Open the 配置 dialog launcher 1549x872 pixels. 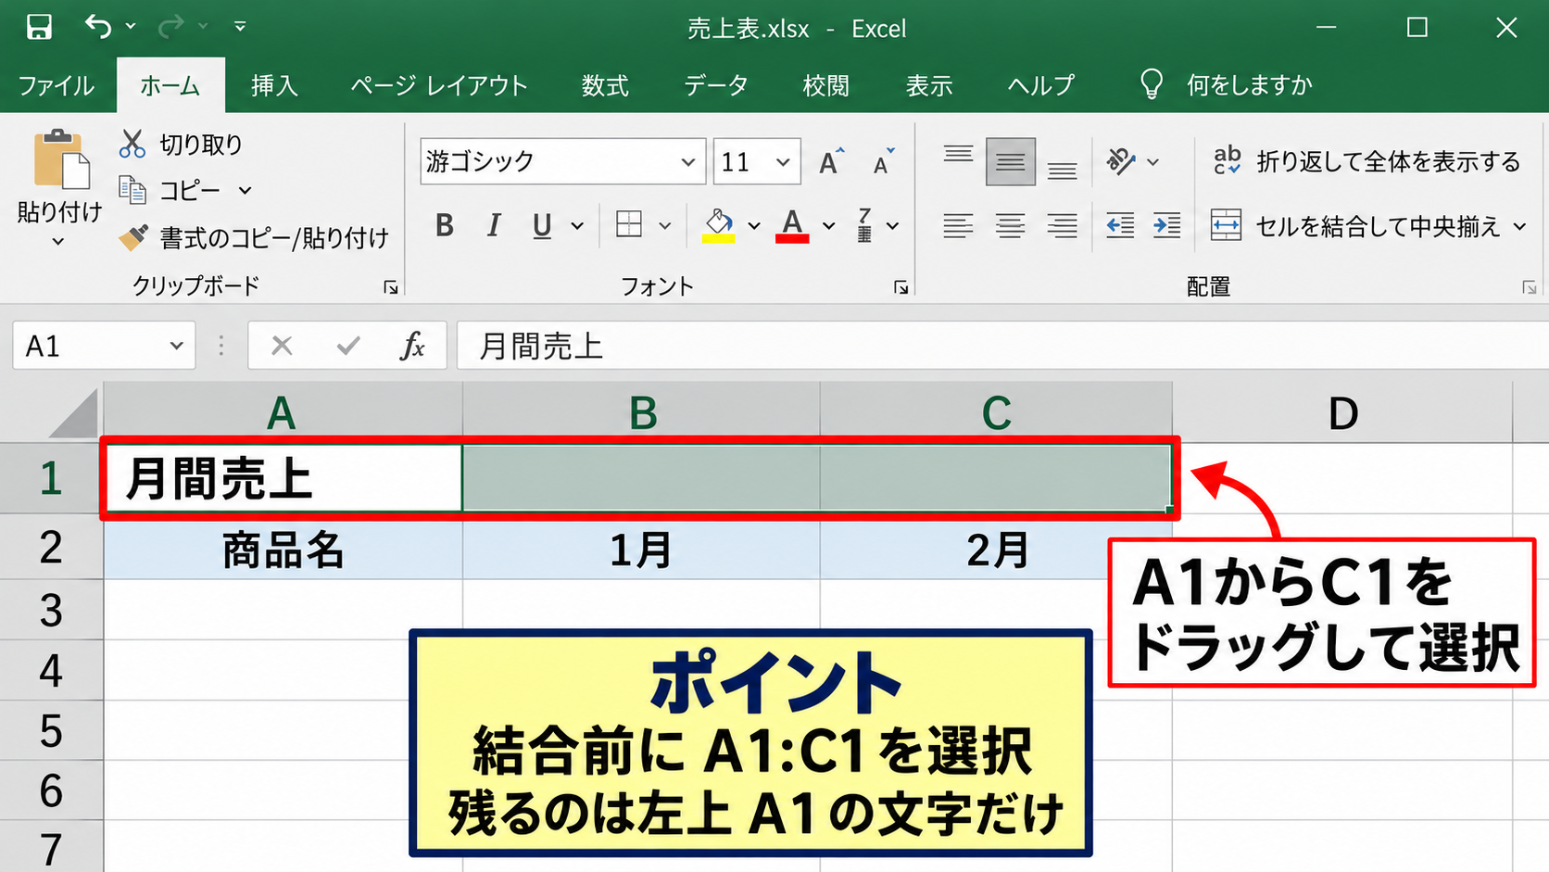(x=1529, y=288)
